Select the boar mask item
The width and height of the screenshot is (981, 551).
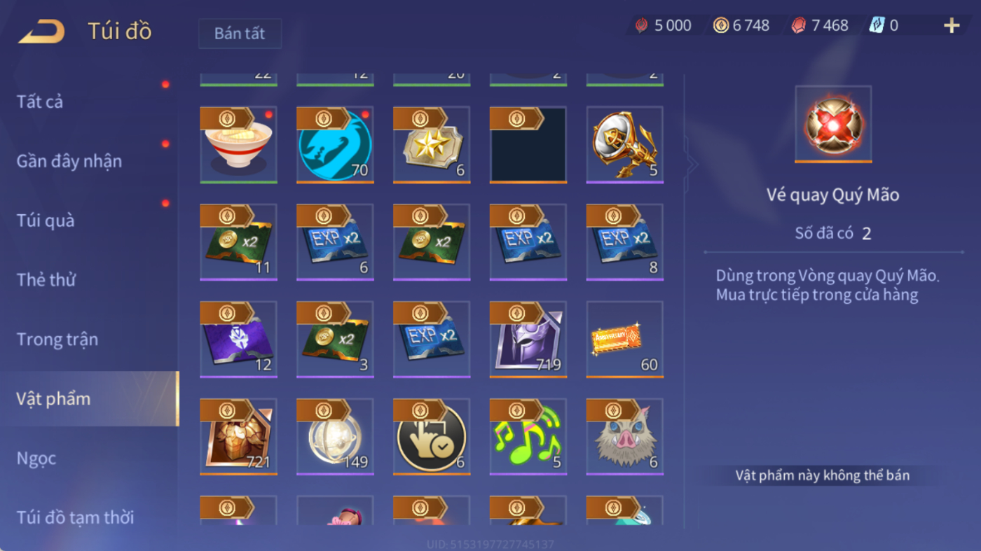tap(625, 437)
